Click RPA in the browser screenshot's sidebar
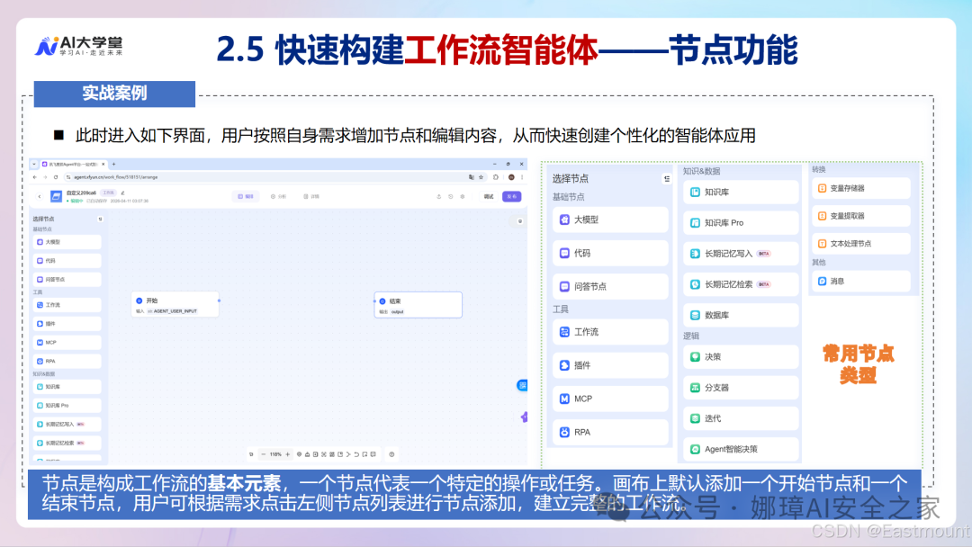Screen dimensions: 972x547 (x=67, y=361)
